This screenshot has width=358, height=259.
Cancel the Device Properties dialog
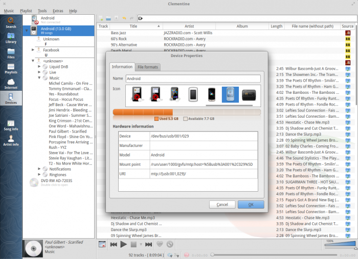click(222, 204)
